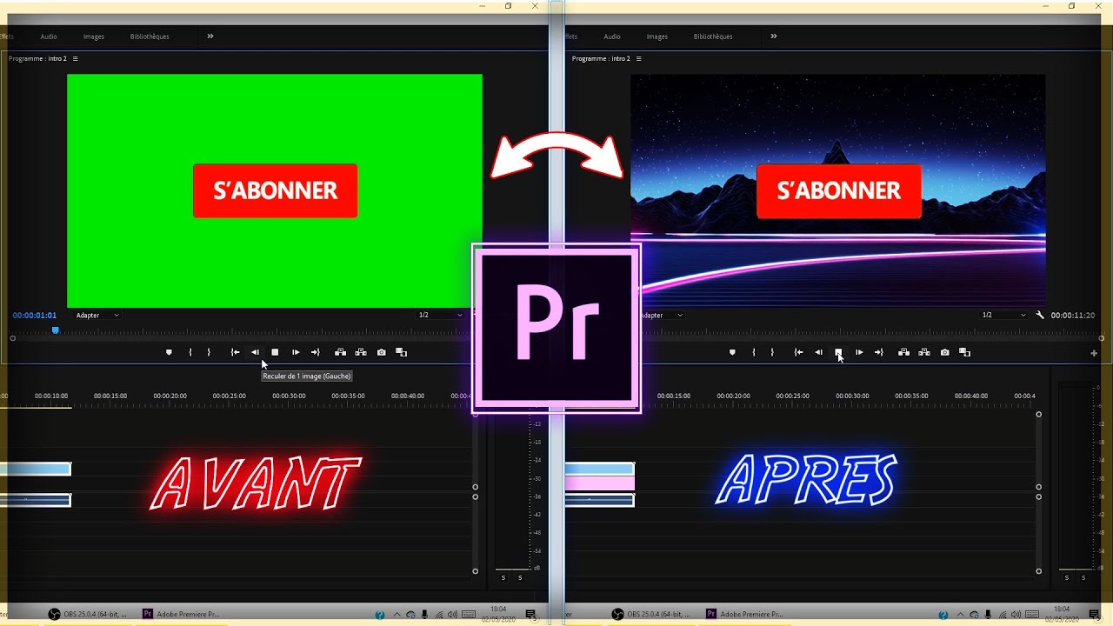Add a marker in right Program monitor
This screenshot has height=626, width=1113.
[x=732, y=352]
